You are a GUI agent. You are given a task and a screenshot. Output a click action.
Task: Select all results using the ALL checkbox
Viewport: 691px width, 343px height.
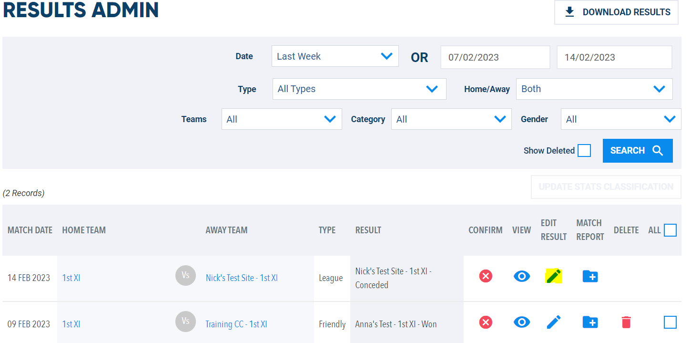click(671, 230)
